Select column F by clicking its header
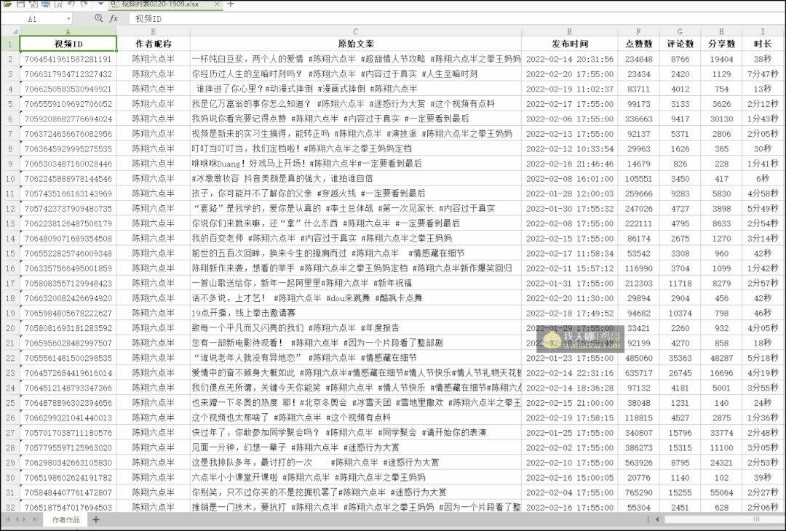The width and height of the screenshot is (786, 531). point(639,32)
